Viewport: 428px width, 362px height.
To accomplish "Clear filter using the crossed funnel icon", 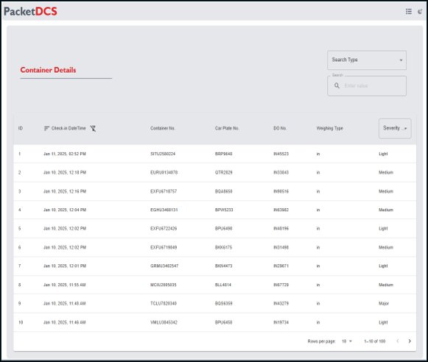I will [x=93, y=128].
